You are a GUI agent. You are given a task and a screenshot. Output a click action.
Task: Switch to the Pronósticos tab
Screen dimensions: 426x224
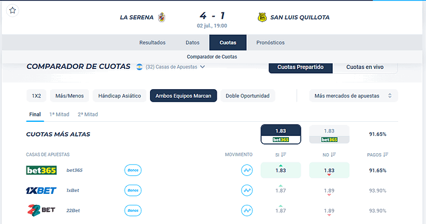click(270, 42)
